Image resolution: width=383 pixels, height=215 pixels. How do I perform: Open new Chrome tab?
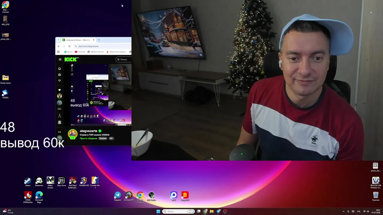(99, 40)
